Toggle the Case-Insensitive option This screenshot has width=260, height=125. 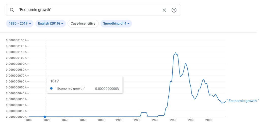(x=83, y=24)
